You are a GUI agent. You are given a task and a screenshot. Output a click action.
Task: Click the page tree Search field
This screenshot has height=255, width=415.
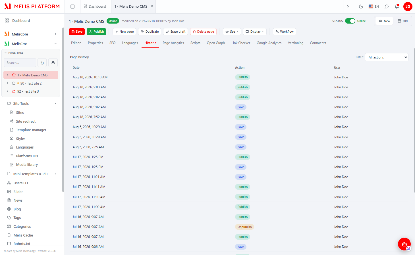(20, 63)
